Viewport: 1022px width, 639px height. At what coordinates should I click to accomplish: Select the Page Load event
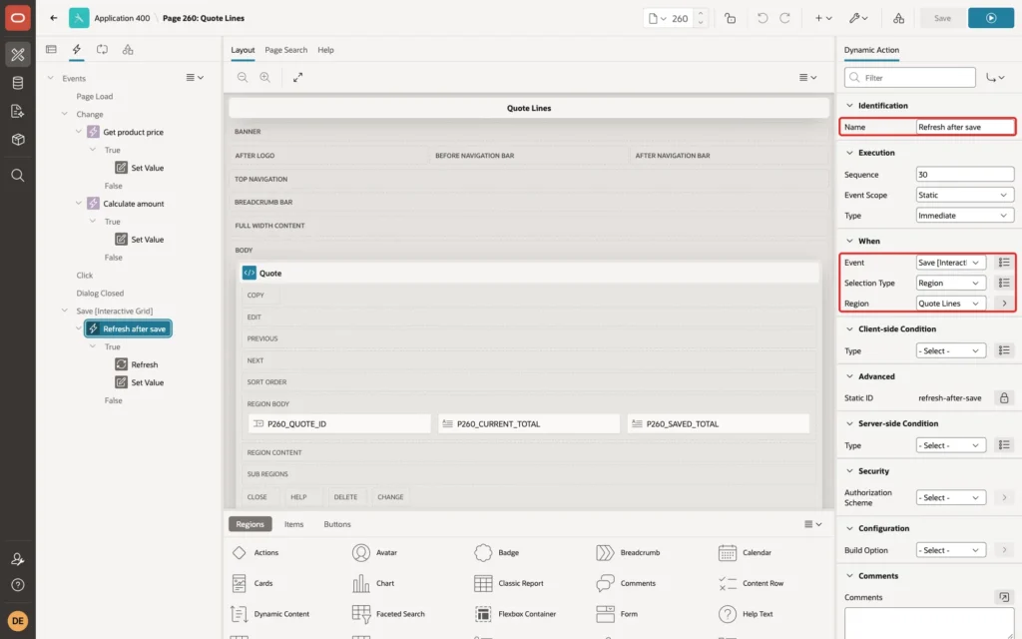click(95, 96)
